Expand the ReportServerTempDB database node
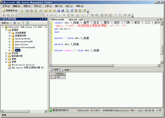Viewport: 165px width, 118px height. (10, 47)
